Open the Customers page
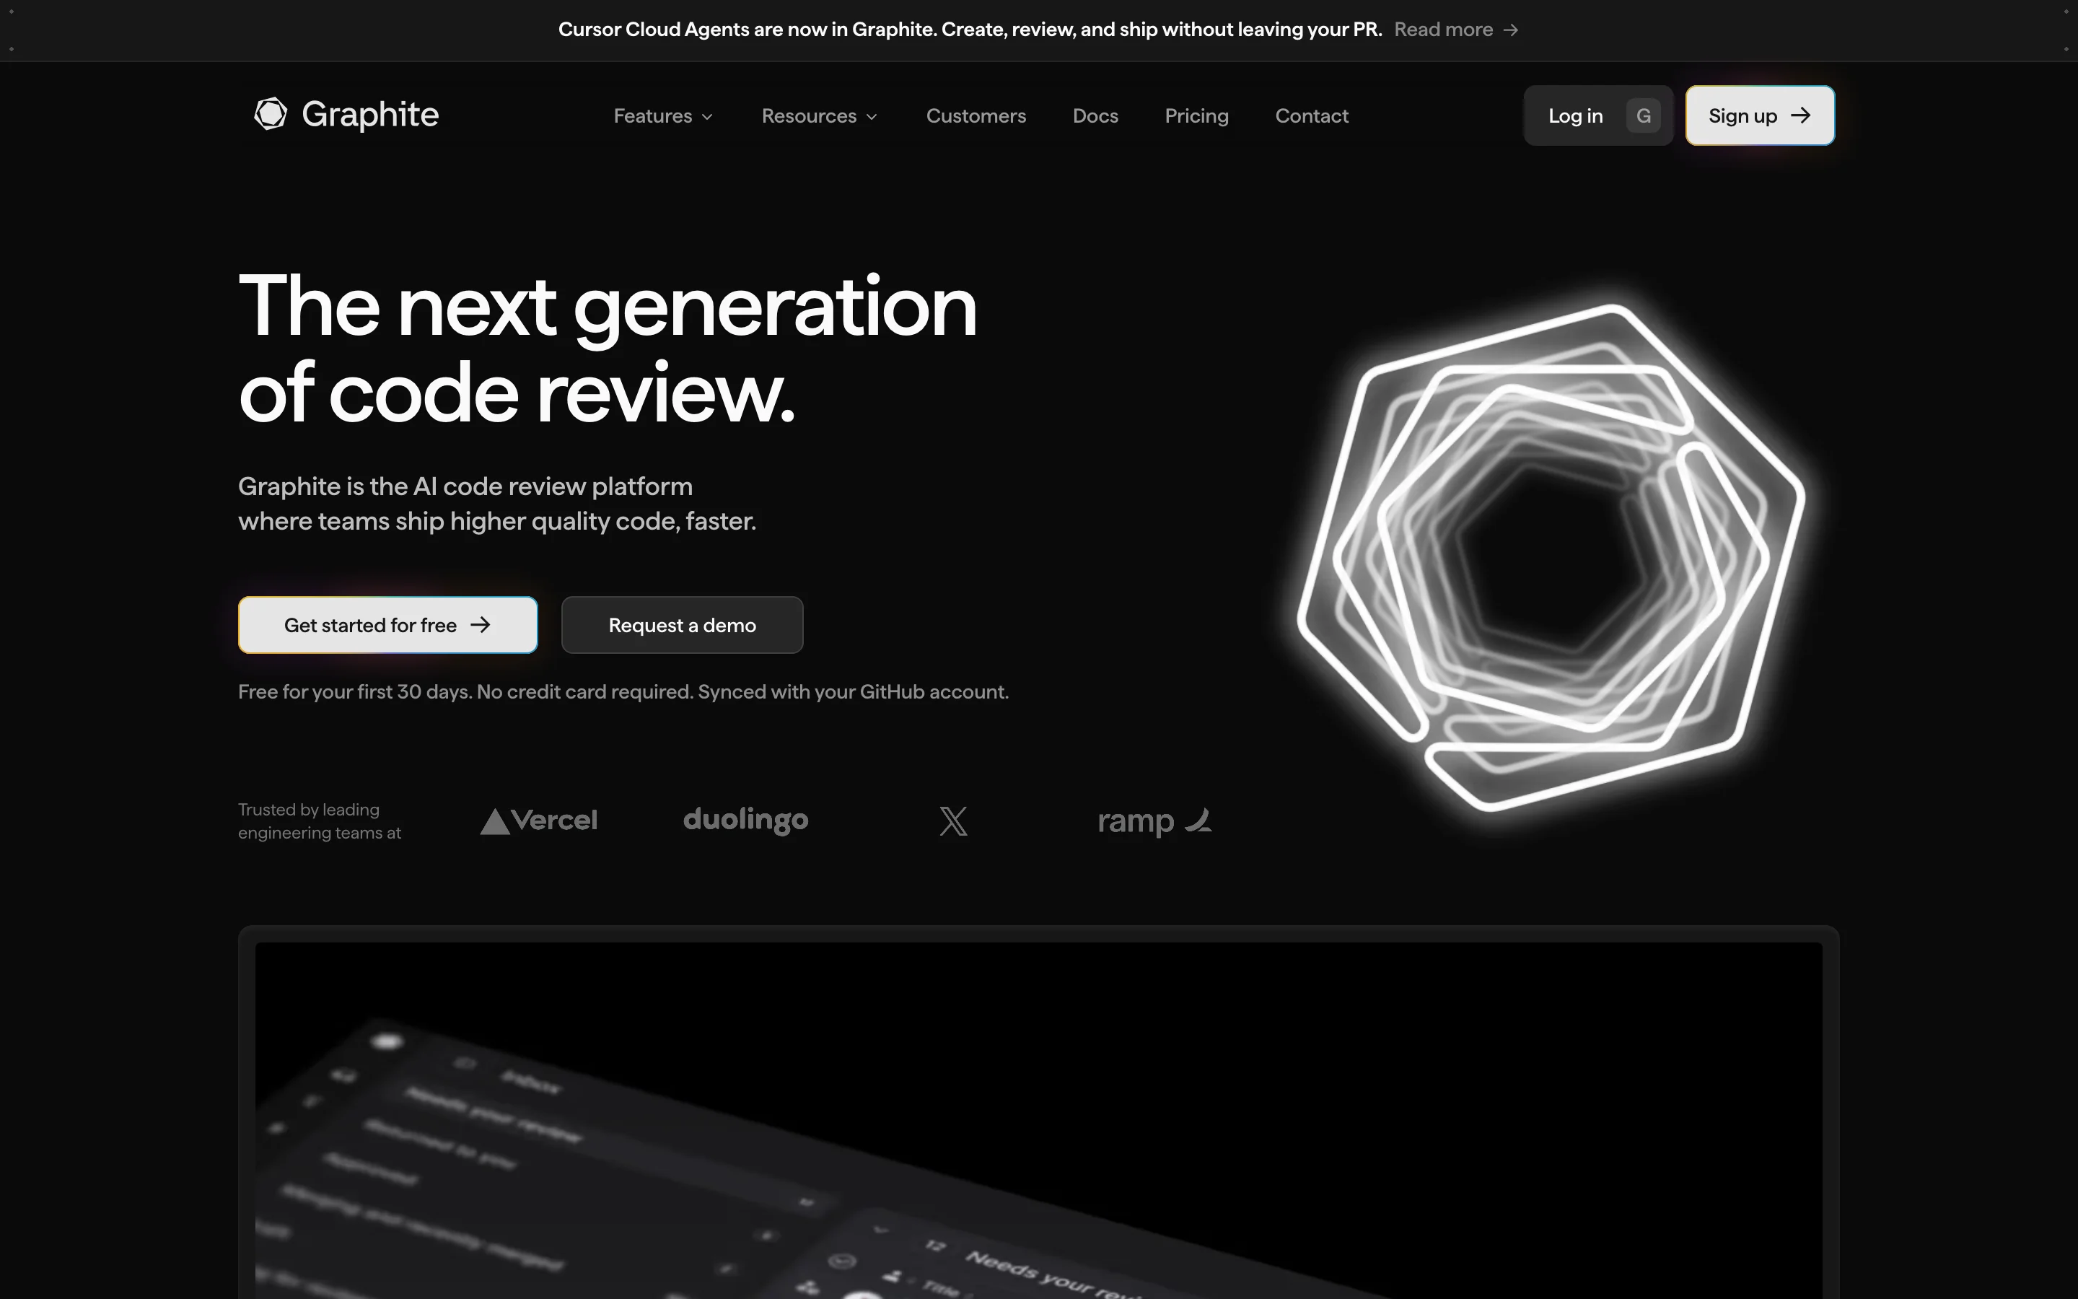The height and width of the screenshot is (1299, 2078). [976, 116]
